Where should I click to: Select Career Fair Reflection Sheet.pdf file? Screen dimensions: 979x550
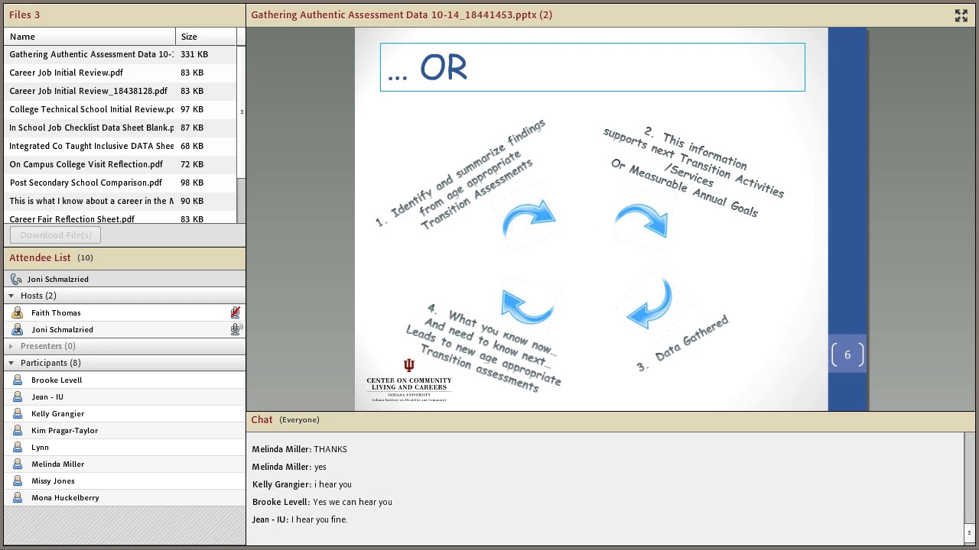coord(120,218)
